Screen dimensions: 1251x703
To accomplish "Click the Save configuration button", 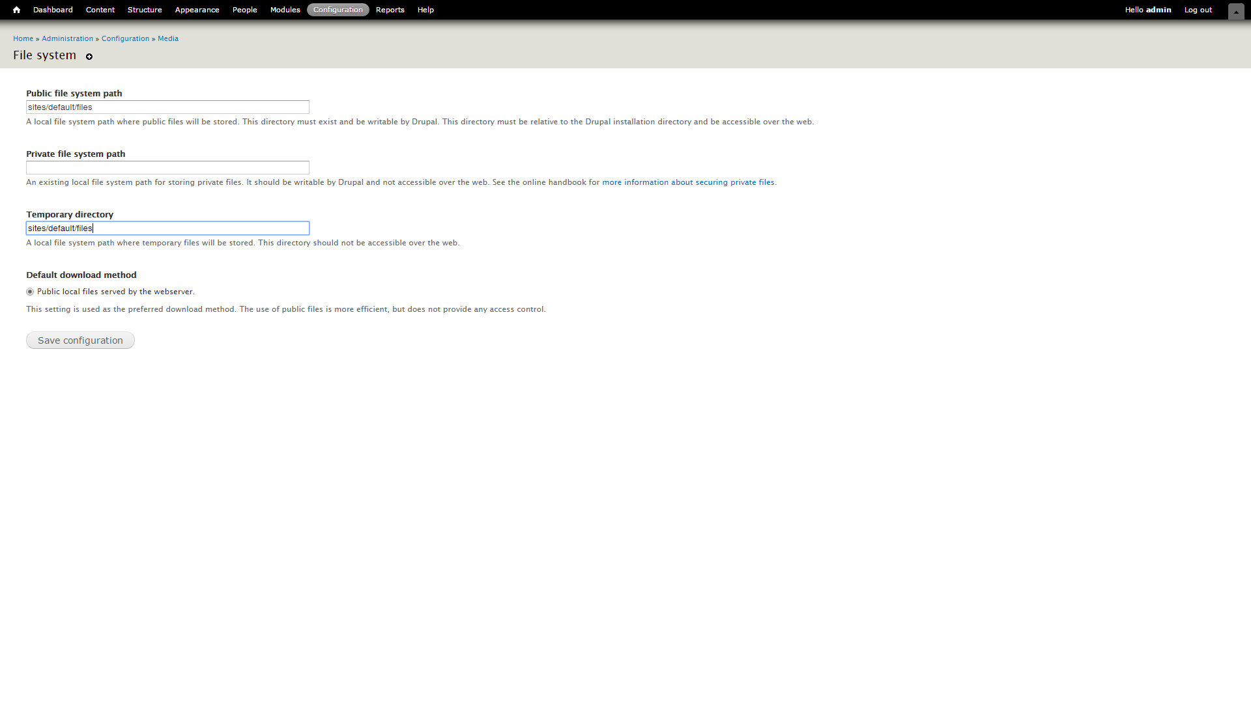I will pos(80,339).
